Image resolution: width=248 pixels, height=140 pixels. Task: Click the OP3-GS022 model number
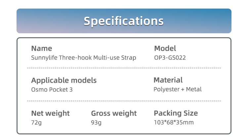(x=170, y=58)
